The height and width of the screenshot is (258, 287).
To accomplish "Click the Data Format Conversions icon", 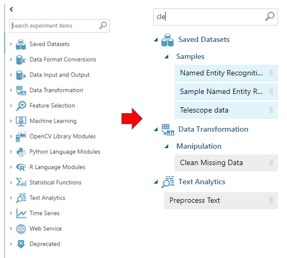I will [x=21, y=59].
